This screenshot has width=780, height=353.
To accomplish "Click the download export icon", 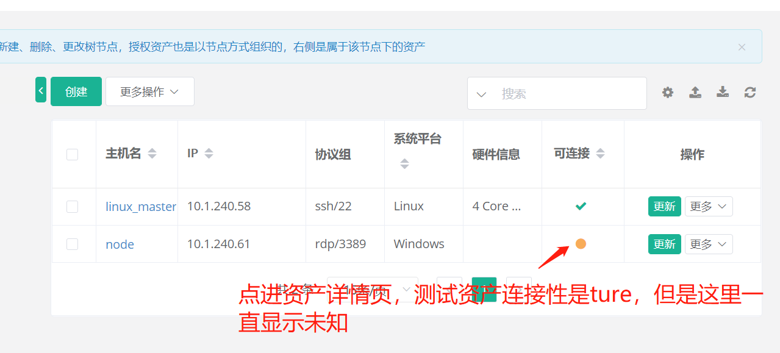I will 723,93.
